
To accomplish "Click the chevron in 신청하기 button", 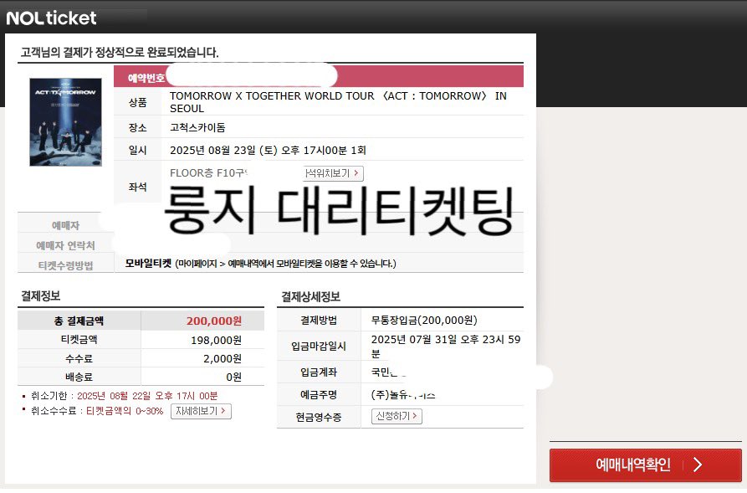I will pos(414,416).
